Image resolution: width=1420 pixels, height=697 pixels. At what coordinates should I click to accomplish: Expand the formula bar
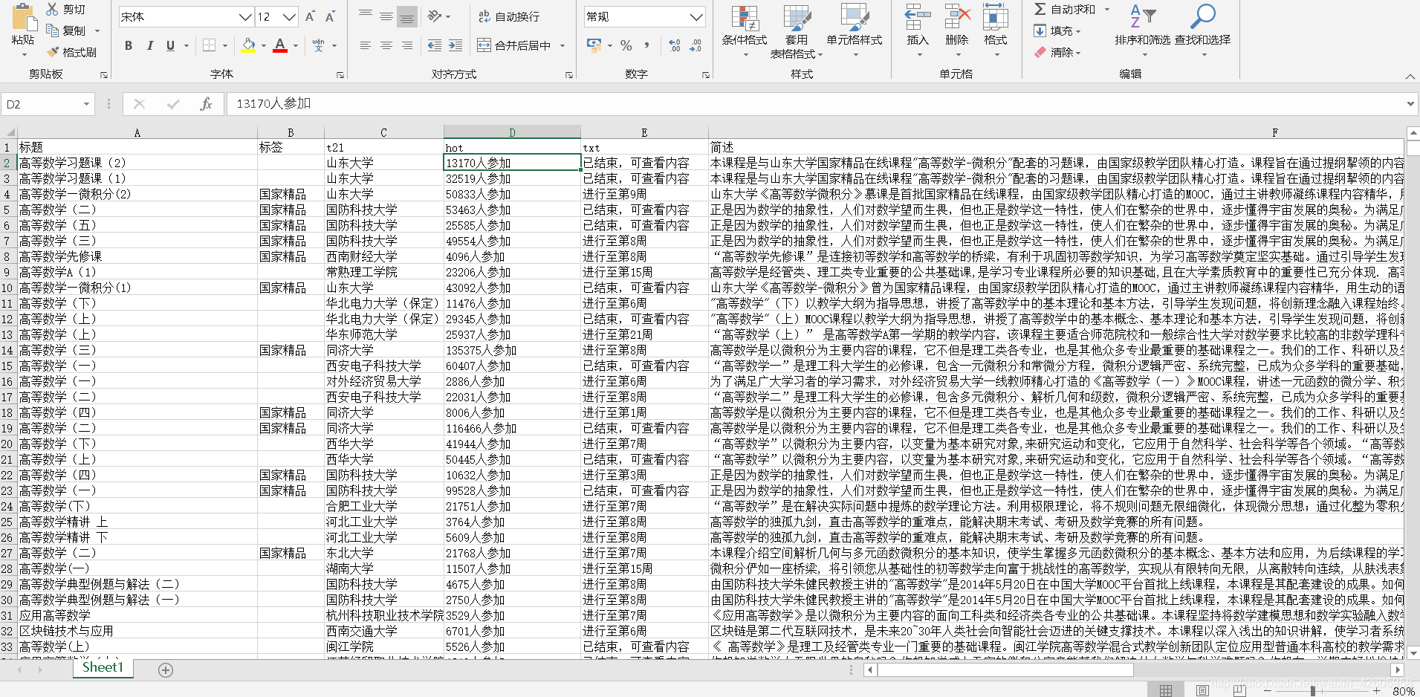click(x=1410, y=104)
